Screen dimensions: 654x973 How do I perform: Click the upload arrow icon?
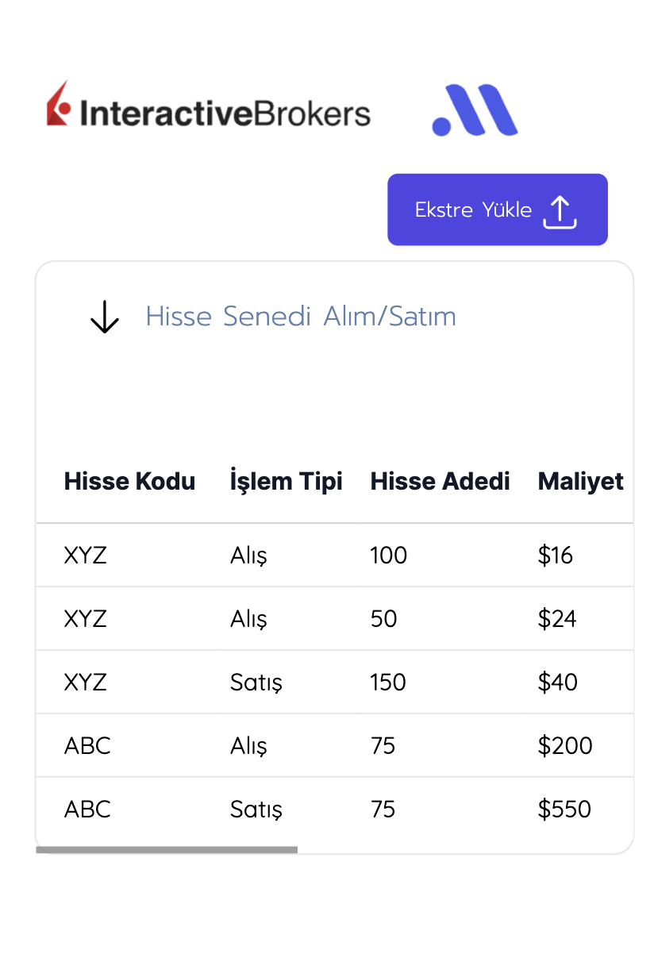point(560,211)
